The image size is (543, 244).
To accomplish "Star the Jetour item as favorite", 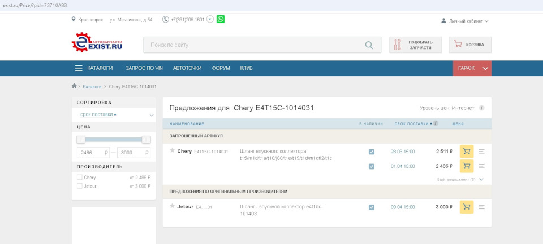I will [172, 206].
